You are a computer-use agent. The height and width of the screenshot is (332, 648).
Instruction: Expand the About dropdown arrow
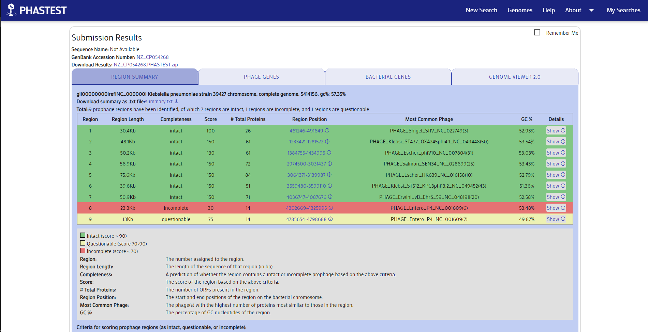click(x=591, y=11)
